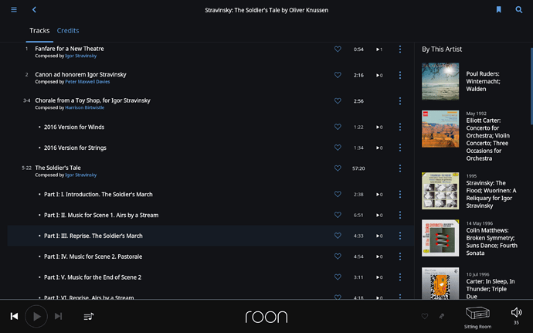Select Part I: IV. Music for Scene 2. Pastorale

click(93, 257)
